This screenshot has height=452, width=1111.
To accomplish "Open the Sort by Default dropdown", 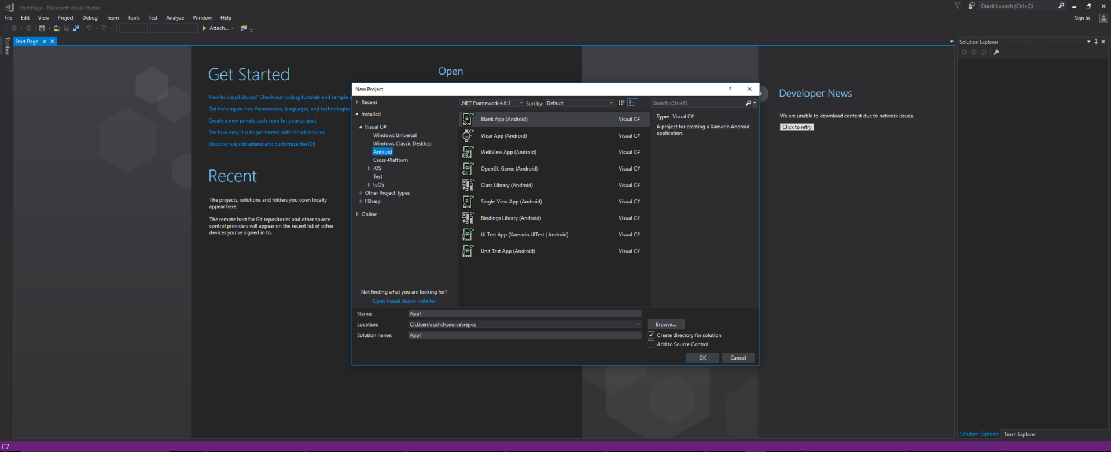I will click(579, 103).
